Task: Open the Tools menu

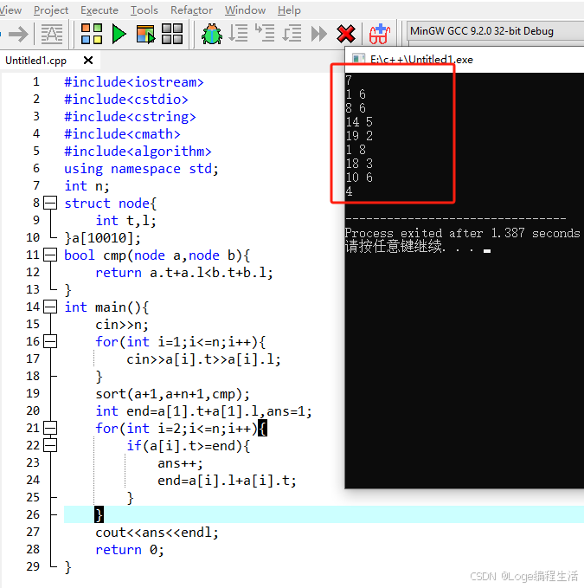Action: coord(144,10)
